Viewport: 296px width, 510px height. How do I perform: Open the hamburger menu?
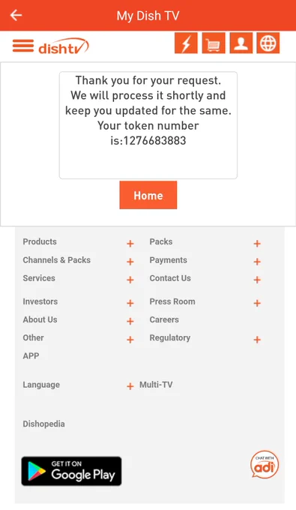(23, 46)
